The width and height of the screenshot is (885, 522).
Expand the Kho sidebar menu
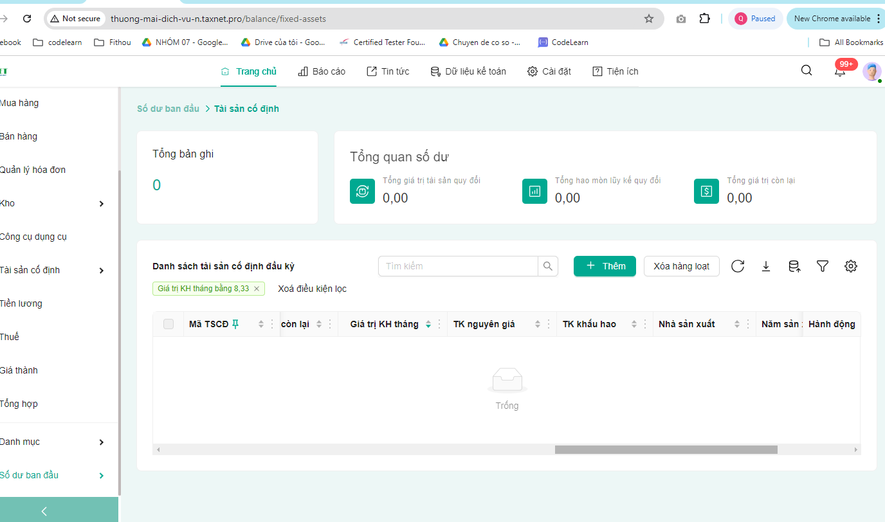[x=101, y=204]
